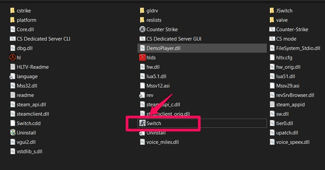Image resolution: width=325 pixels, height=170 pixels.
Task: Select the steam_appid text file
Action: [287, 105]
